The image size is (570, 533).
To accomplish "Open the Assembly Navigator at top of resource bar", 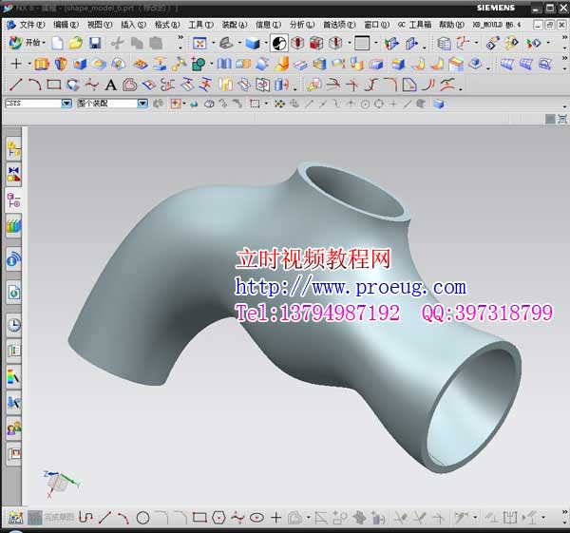I will [x=14, y=149].
